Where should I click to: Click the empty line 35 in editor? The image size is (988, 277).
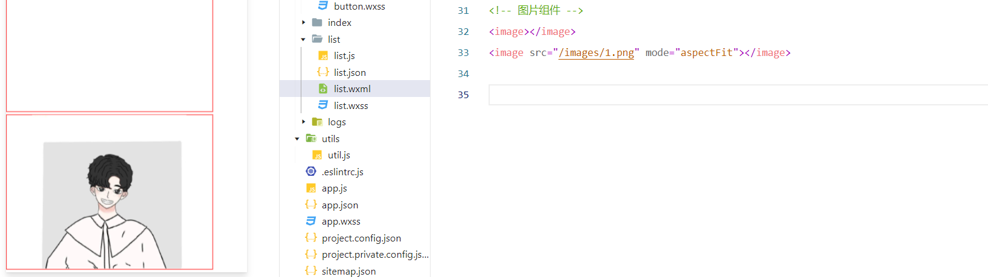point(738,95)
